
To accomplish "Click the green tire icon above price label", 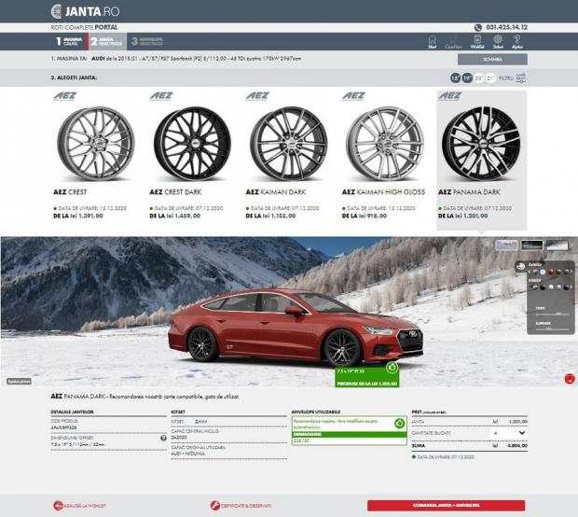I will [392, 367].
